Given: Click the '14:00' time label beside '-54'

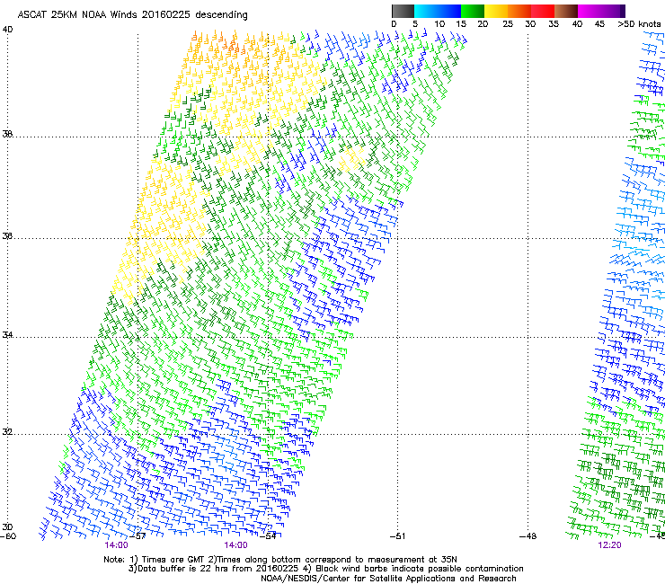Looking at the screenshot, I should (x=235, y=545).
